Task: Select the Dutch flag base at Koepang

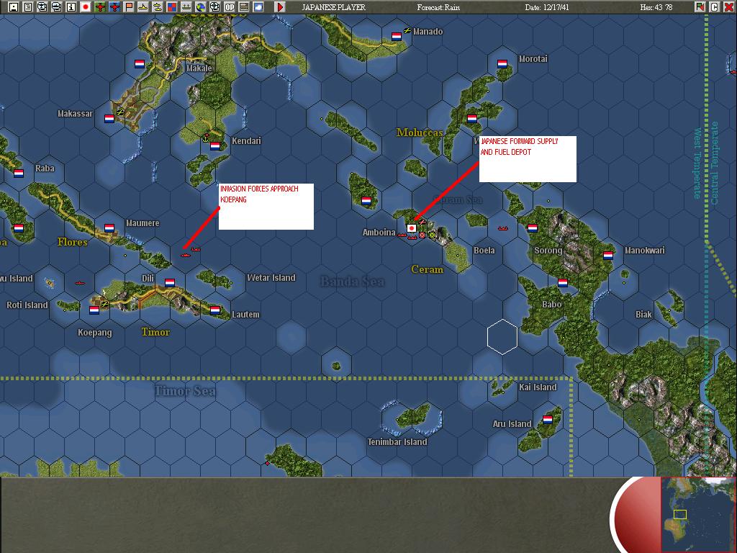Action: coord(94,310)
